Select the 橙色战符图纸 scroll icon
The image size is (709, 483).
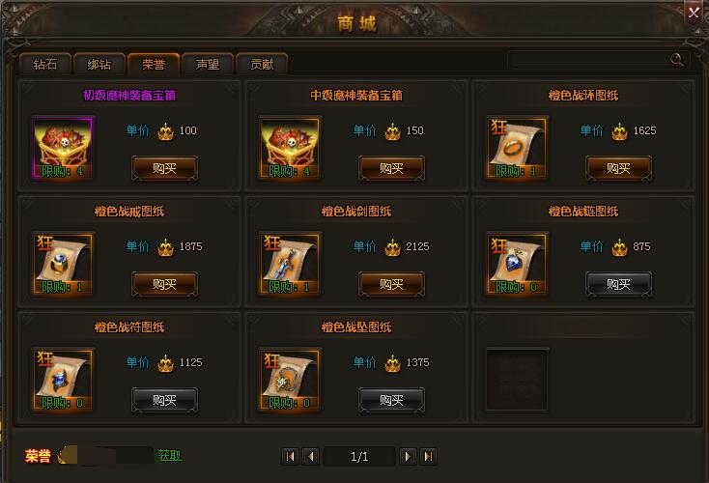click(x=63, y=380)
